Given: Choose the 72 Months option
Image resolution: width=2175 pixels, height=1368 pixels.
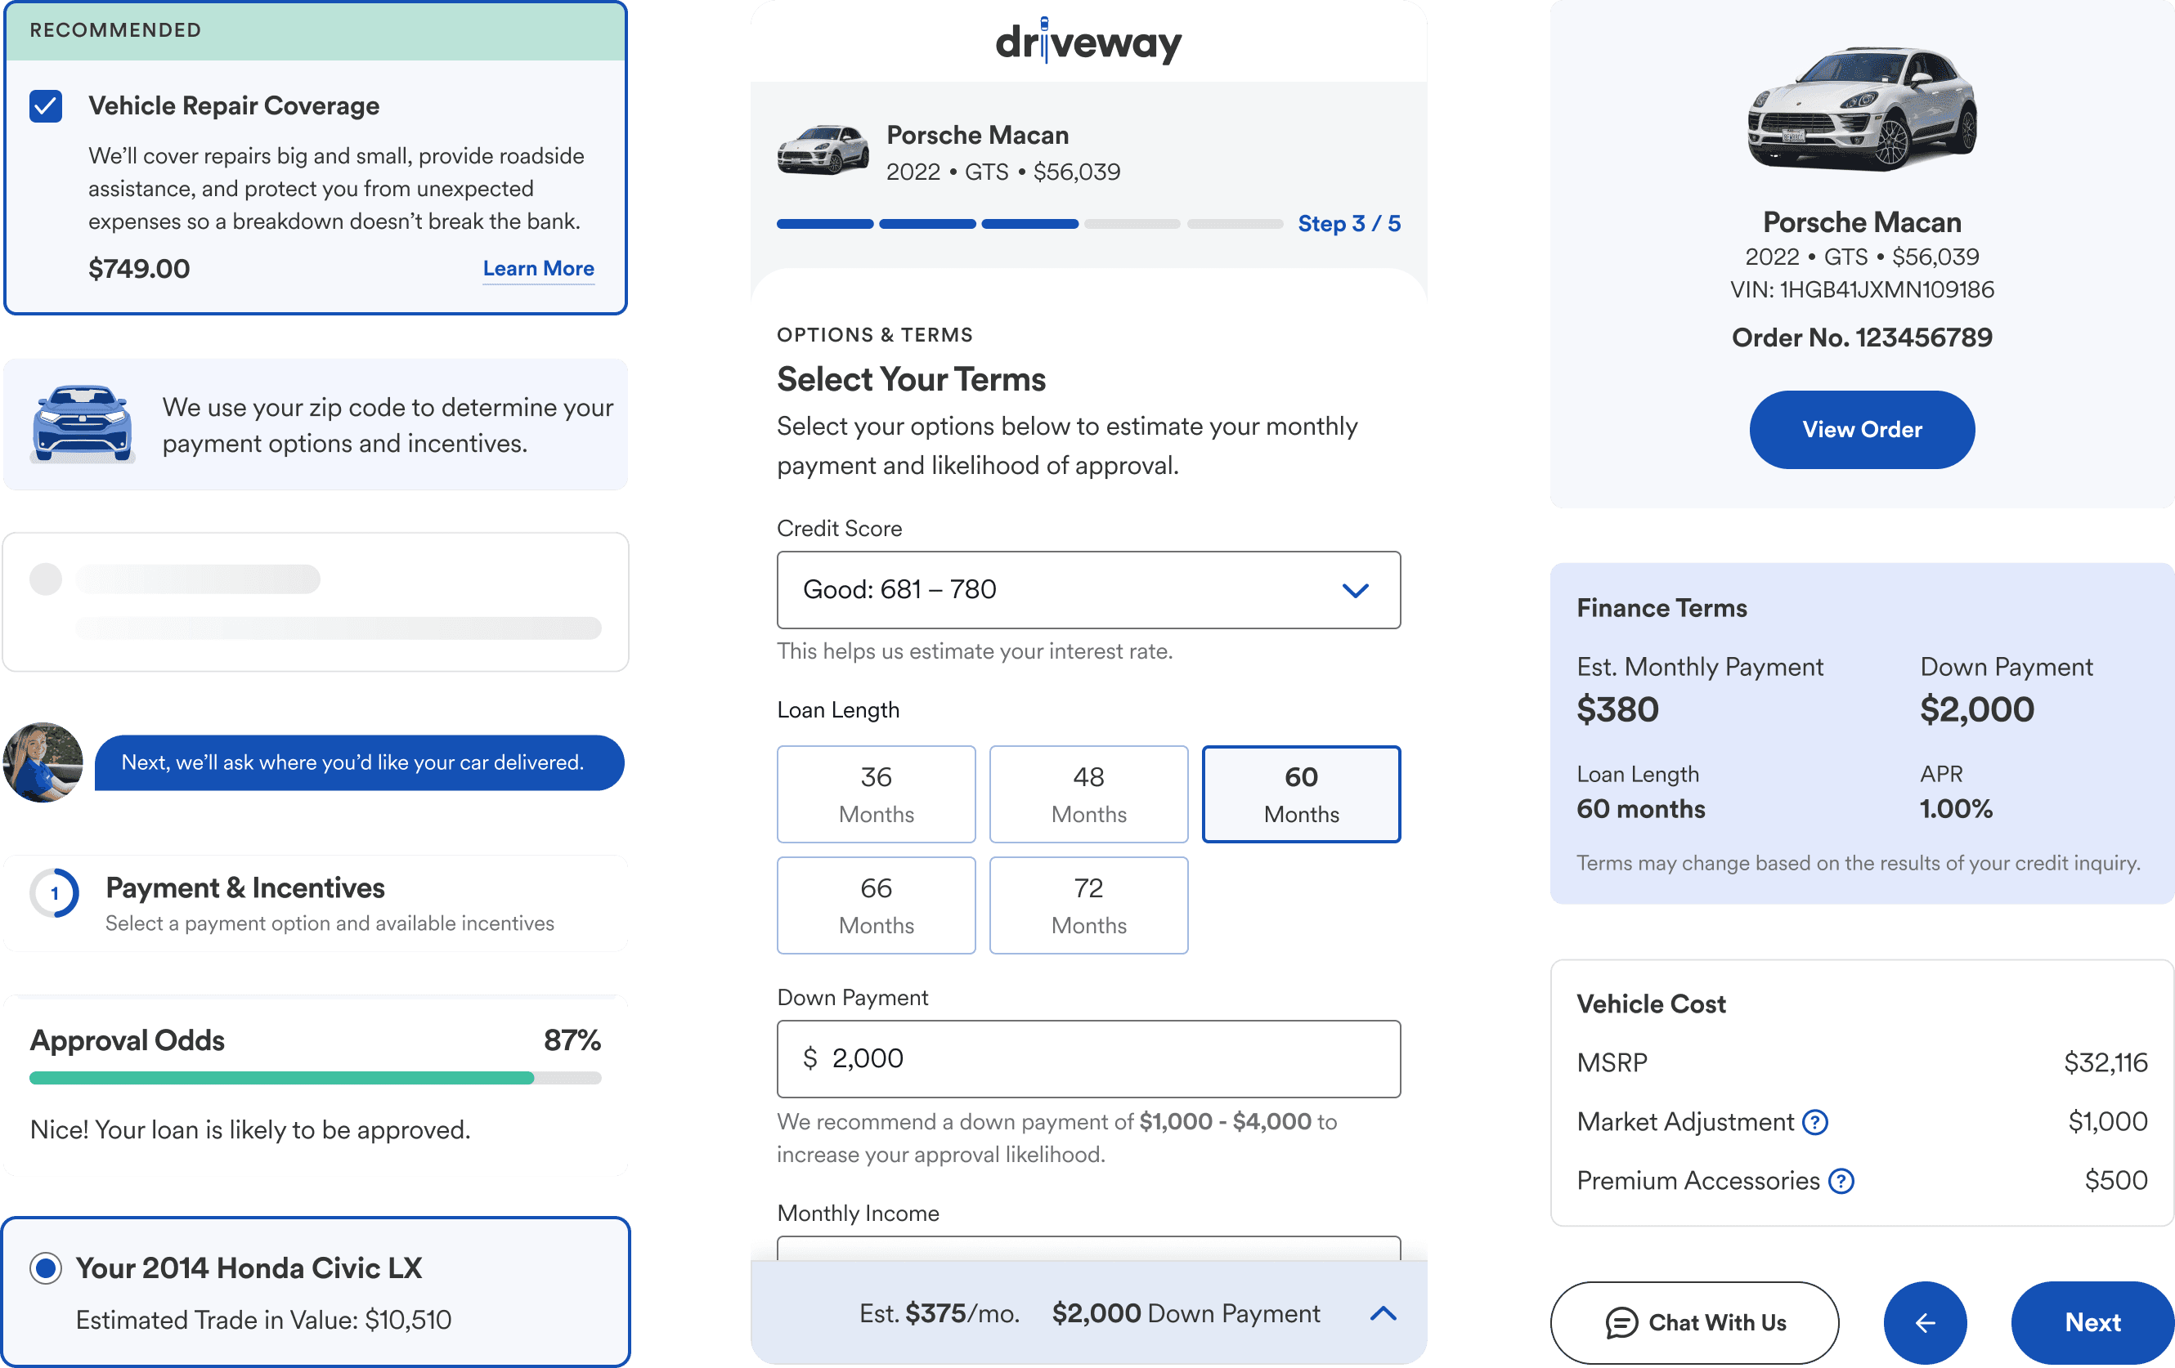Looking at the screenshot, I should [1087, 905].
